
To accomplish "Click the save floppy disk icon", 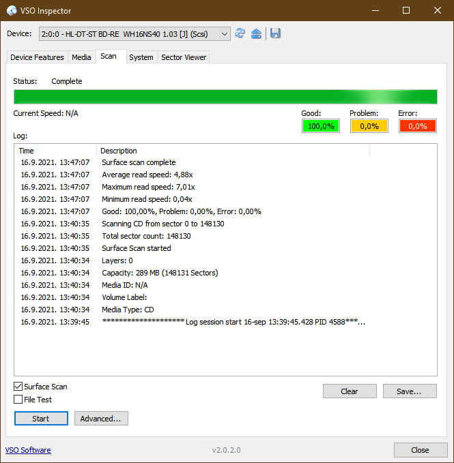I will (275, 33).
